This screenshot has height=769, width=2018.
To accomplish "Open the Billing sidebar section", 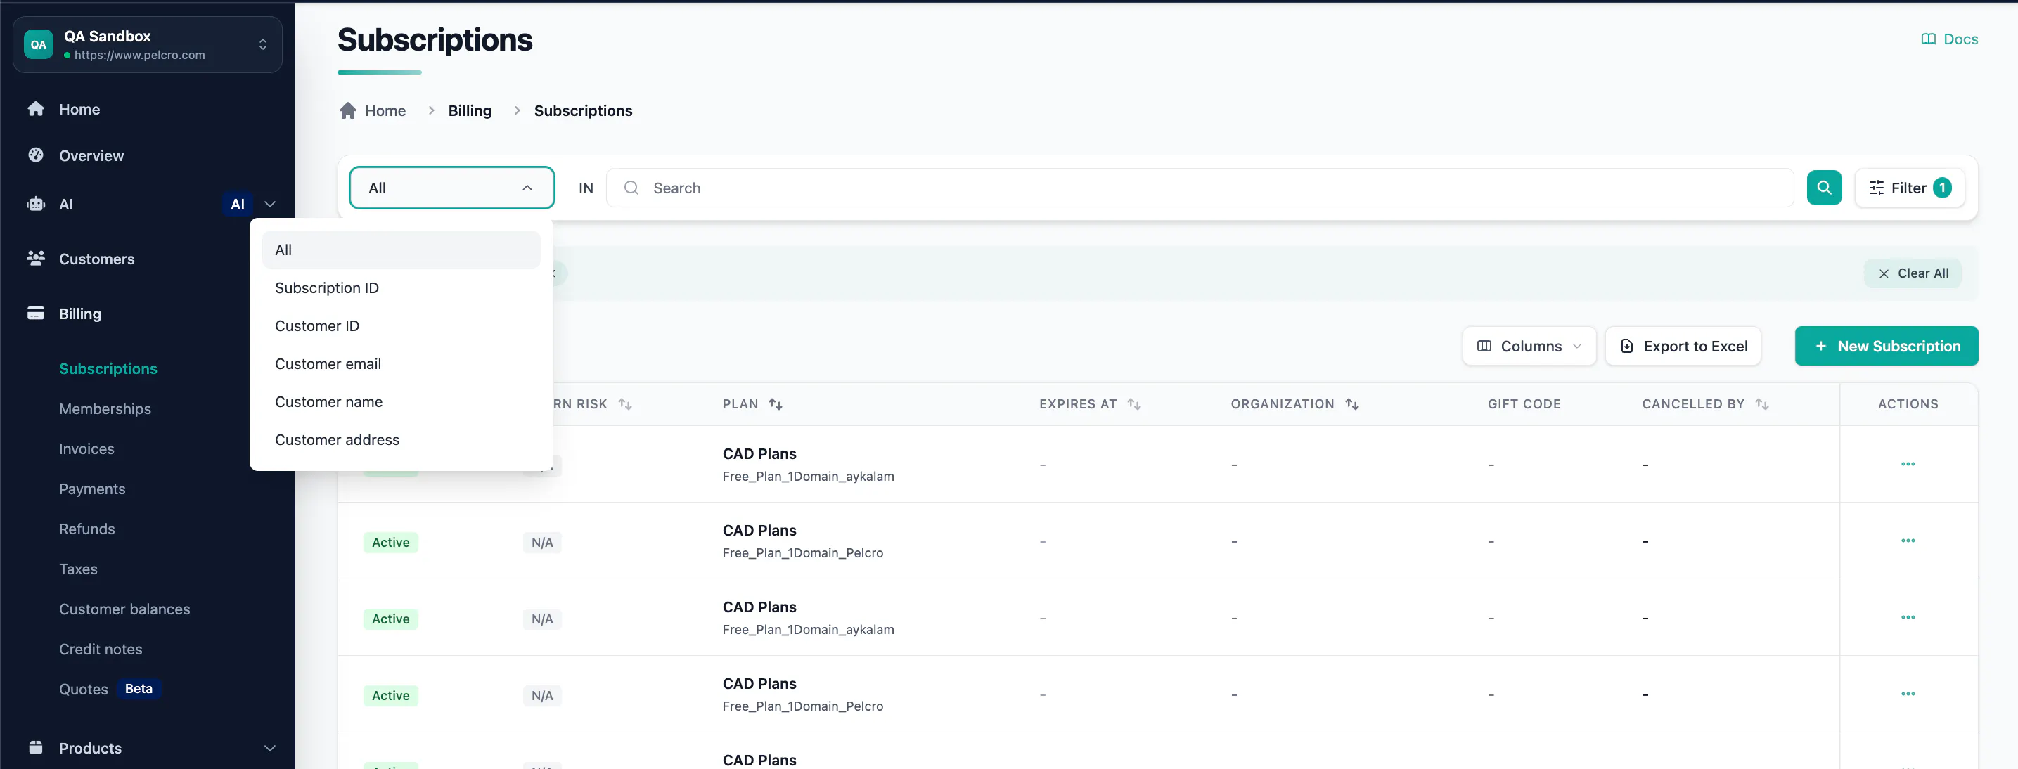I will [80, 314].
